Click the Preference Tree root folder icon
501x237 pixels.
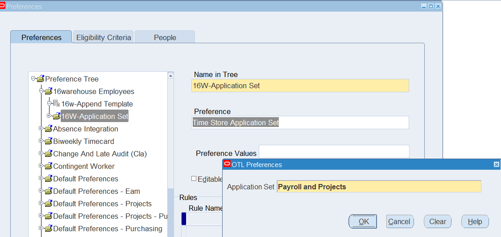(40, 79)
